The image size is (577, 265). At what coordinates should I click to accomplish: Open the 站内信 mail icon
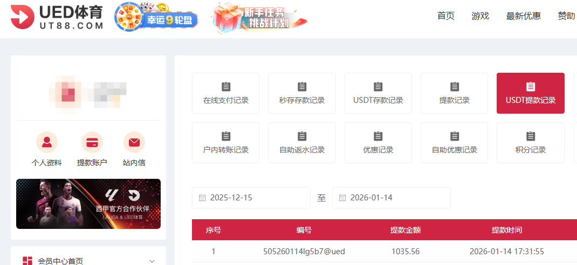pyautogui.click(x=134, y=143)
